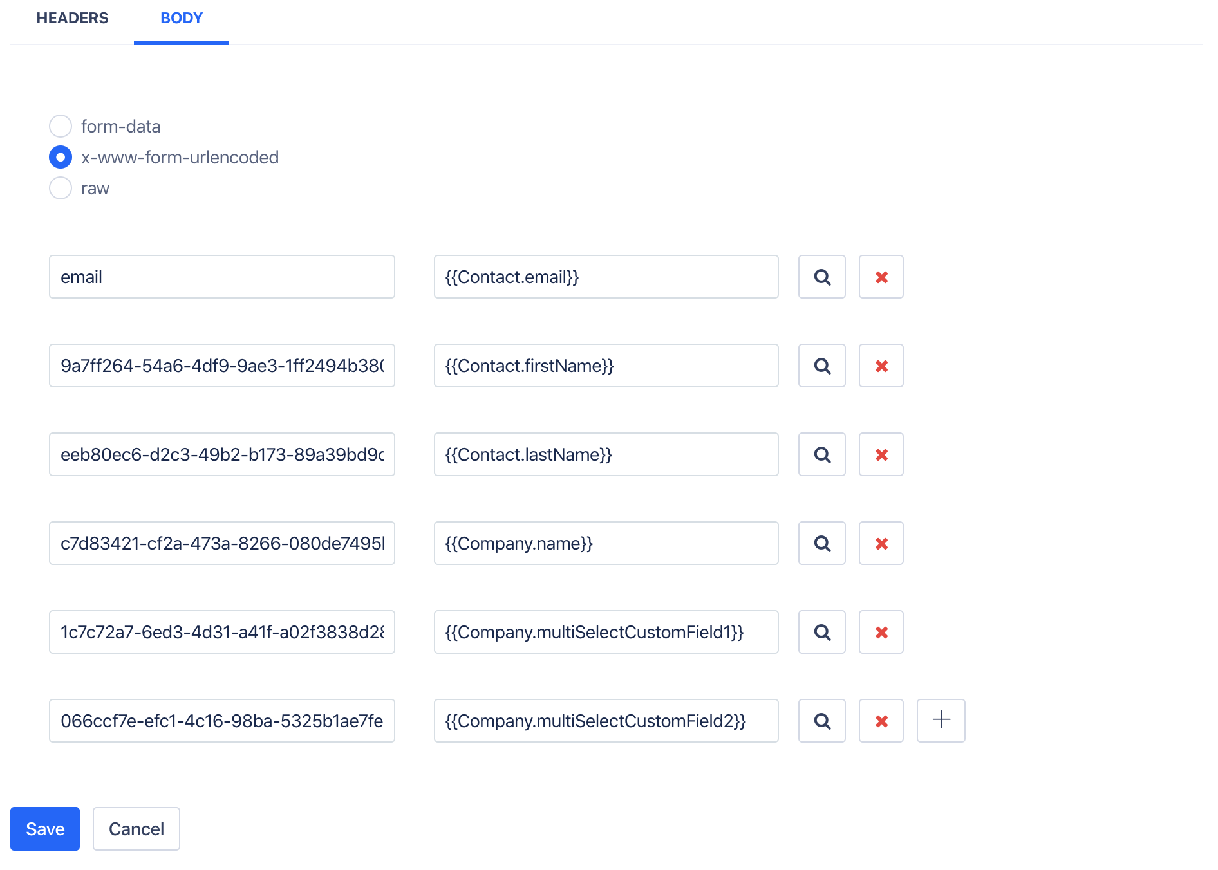The image size is (1218, 870).
Task: Edit the {{Contact.email}} value field
Action: pos(606,277)
